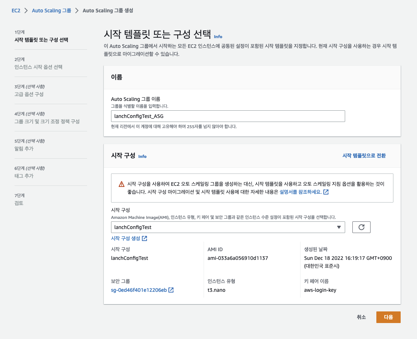Open security group sg-0ed46f401e12206eb link

pyautogui.click(x=139, y=290)
